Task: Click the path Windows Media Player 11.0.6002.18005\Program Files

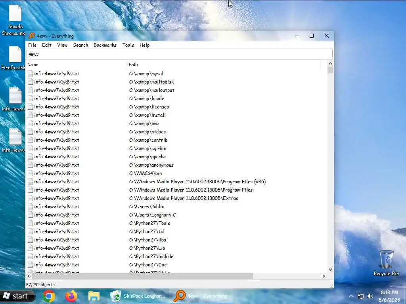Action: 191,190
